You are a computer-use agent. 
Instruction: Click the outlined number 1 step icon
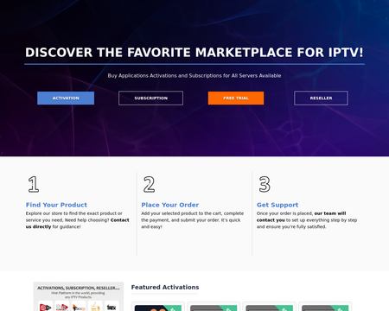(34, 184)
